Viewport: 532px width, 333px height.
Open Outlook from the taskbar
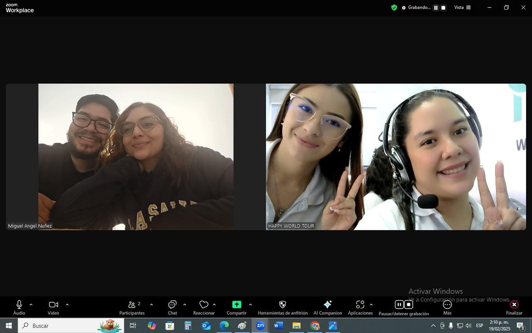point(206,326)
